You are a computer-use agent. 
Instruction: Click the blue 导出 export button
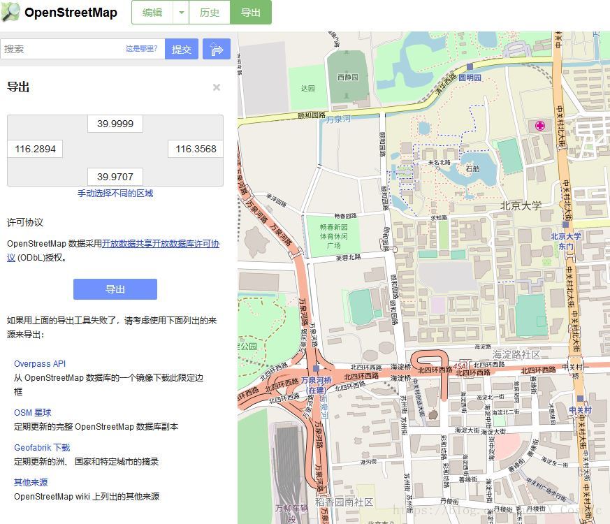[115, 289]
